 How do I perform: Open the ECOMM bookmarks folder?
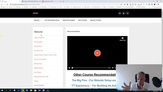tap(67, 7)
